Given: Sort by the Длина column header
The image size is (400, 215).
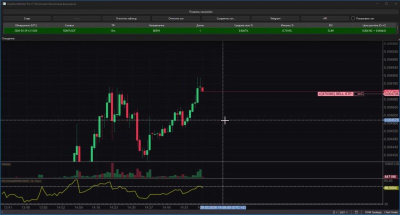Looking at the screenshot, I should [200, 25].
